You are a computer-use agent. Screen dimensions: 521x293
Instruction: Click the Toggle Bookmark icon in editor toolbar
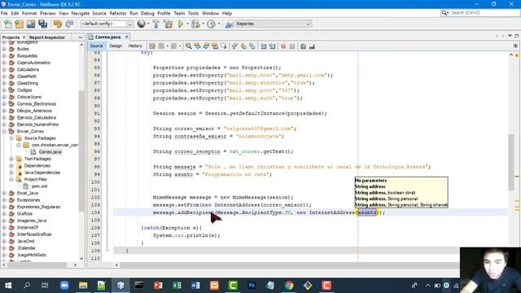tap(252, 46)
